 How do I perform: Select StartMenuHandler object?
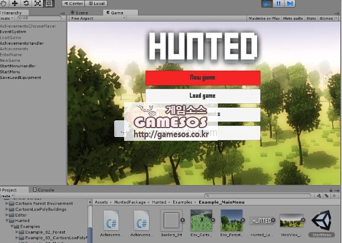pyautogui.click(x=18, y=66)
